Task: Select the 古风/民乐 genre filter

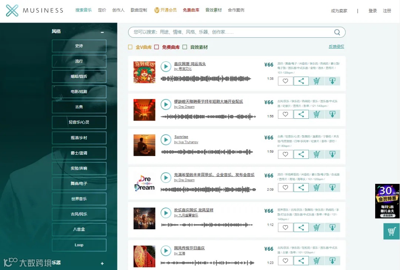Action: (79, 214)
